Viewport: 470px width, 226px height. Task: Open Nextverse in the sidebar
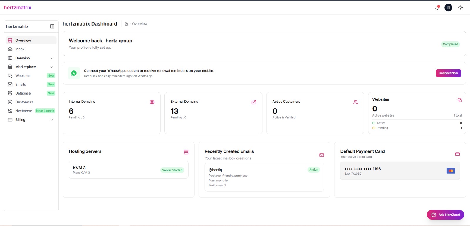tap(31, 111)
